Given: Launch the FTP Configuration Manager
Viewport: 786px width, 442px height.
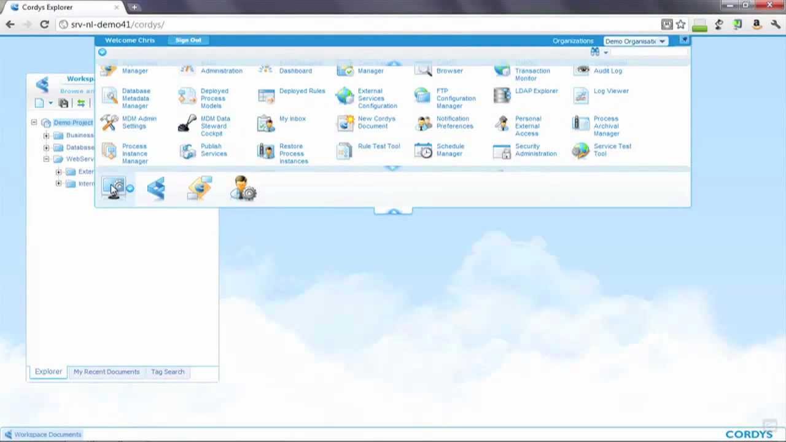Looking at the screenshot, I should point(423,95).
